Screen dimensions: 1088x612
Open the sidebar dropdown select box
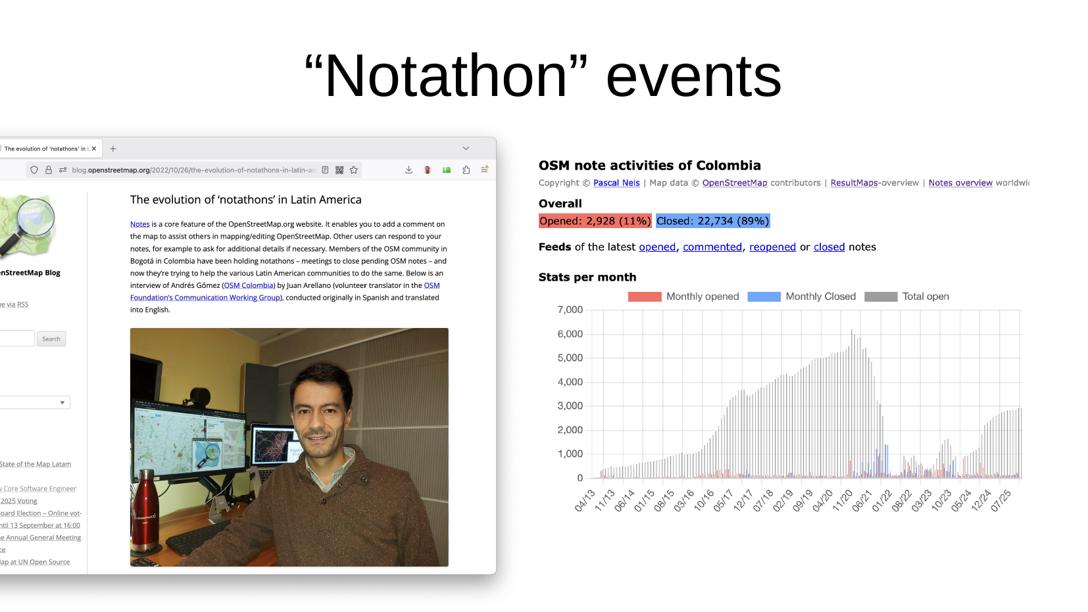(34, 402)
